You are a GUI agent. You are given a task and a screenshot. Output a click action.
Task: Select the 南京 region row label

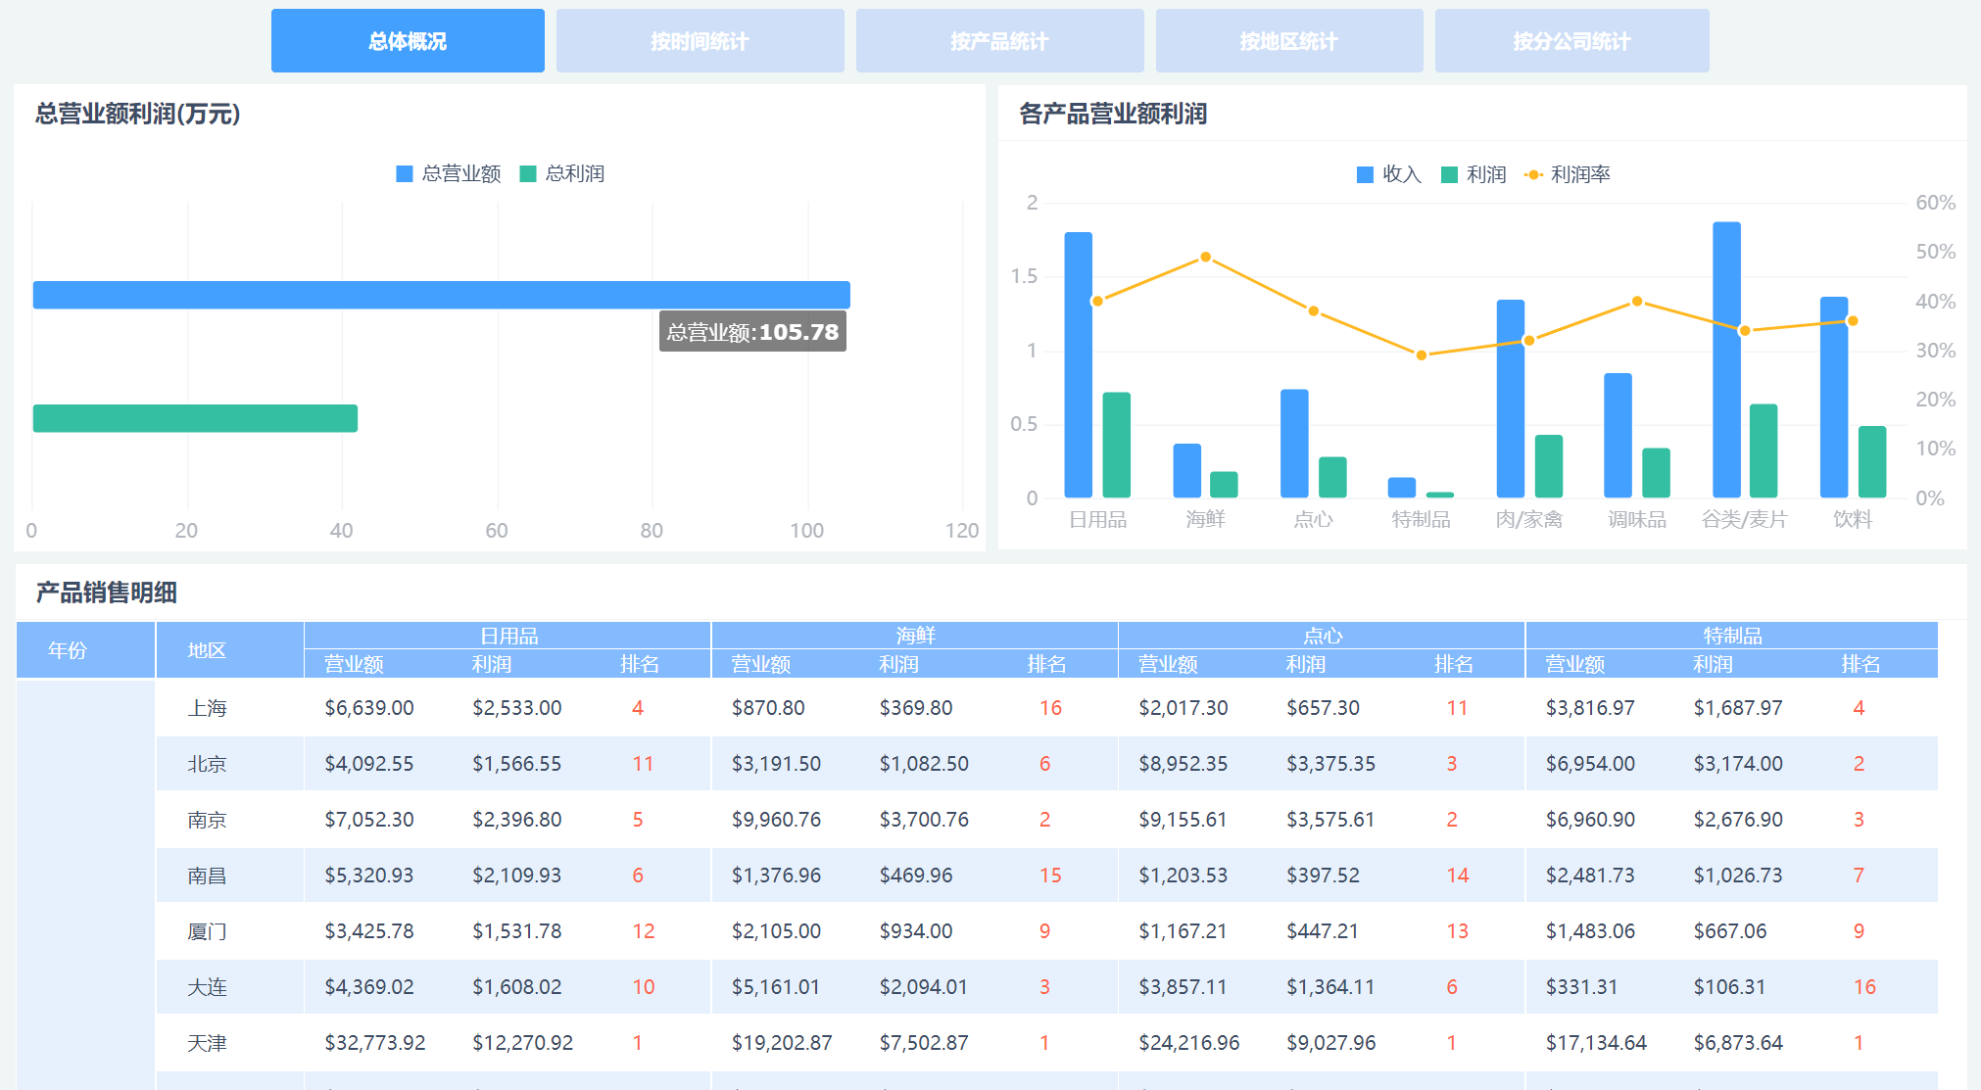(x=207, y=820)
